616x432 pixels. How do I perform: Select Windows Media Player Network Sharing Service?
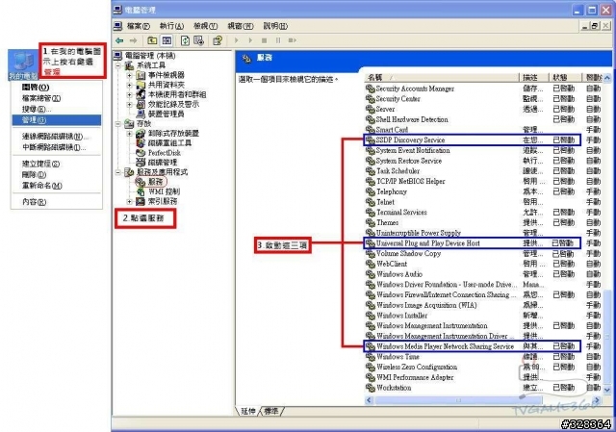[x=473, y=346]
